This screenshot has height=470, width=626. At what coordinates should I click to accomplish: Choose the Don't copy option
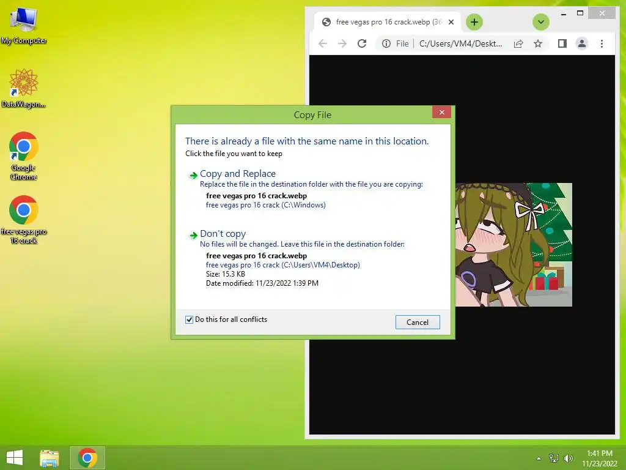[x=223, y=233]
